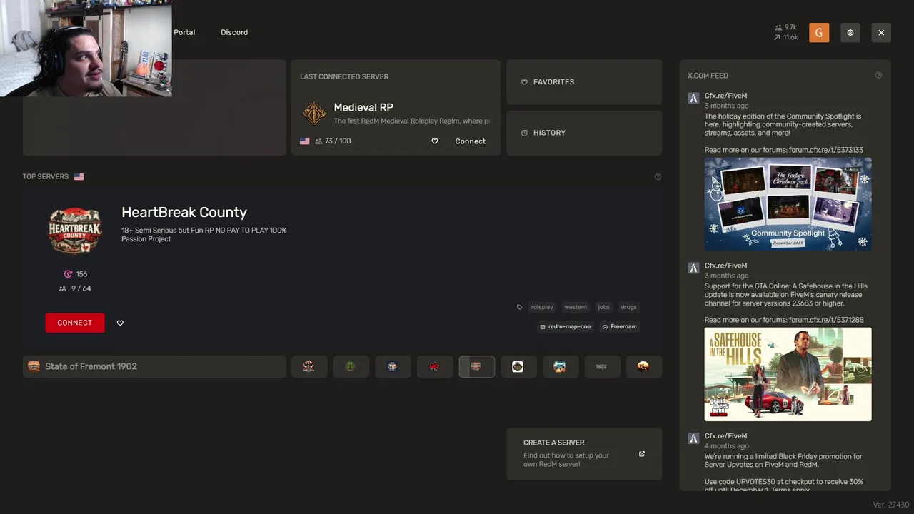Select the red-white crest server thumbnail
914x514 pixels.
308,366
